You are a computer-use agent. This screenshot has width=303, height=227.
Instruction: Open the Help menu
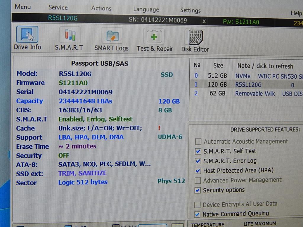296,13
